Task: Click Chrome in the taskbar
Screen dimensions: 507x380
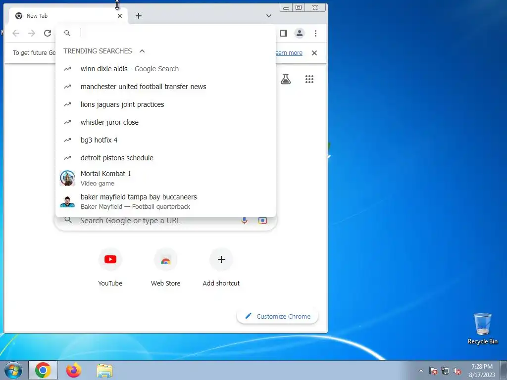Action: point(43,370)
